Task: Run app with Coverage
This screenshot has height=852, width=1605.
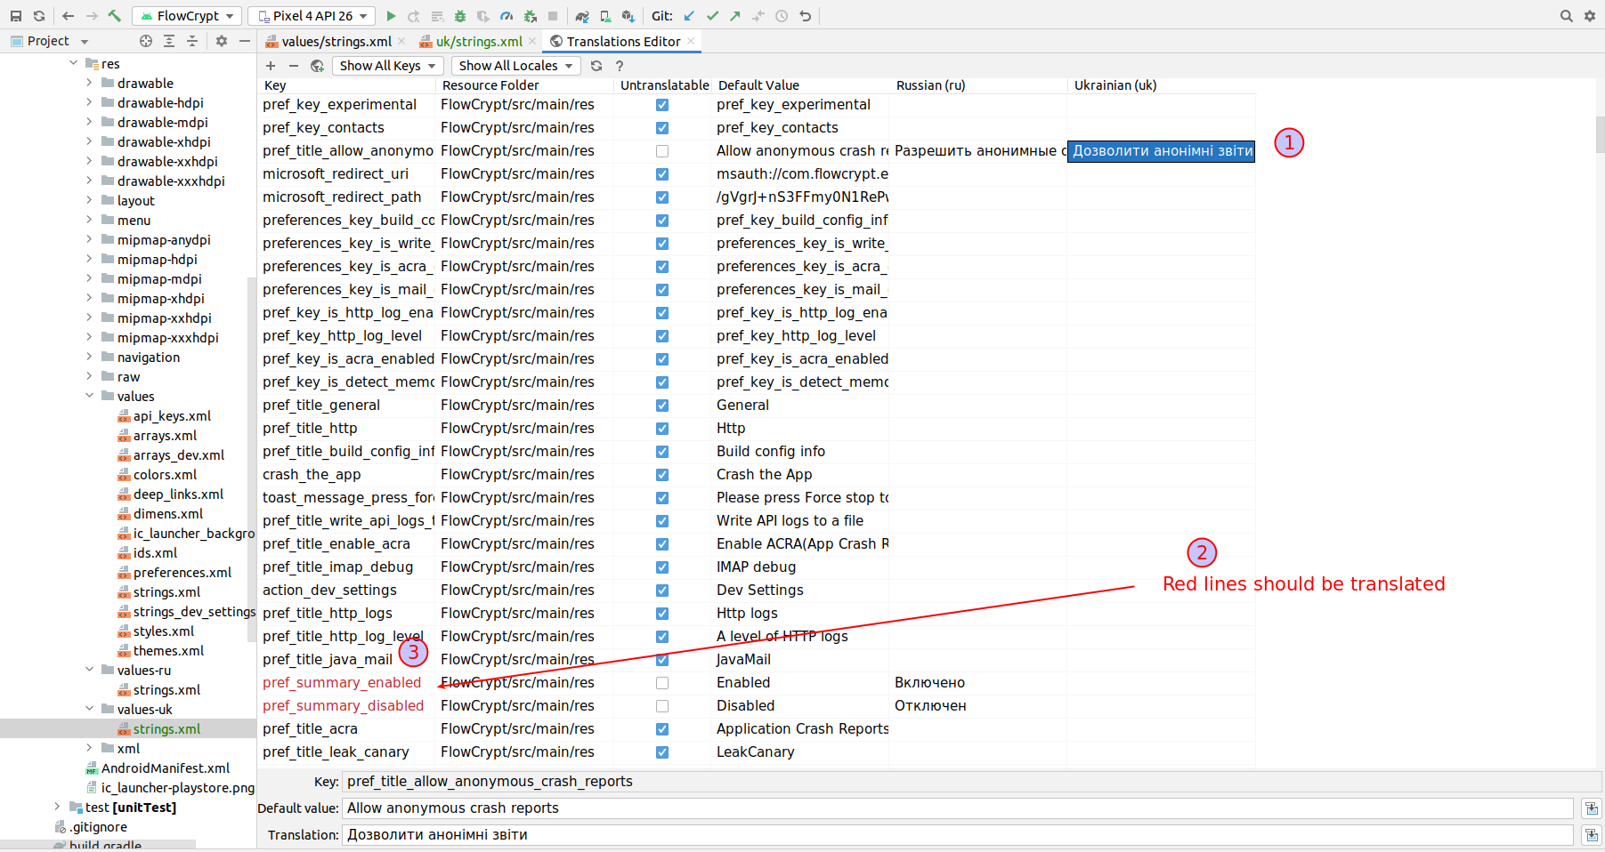Action: pyautogui.click(x=482, y=15)
